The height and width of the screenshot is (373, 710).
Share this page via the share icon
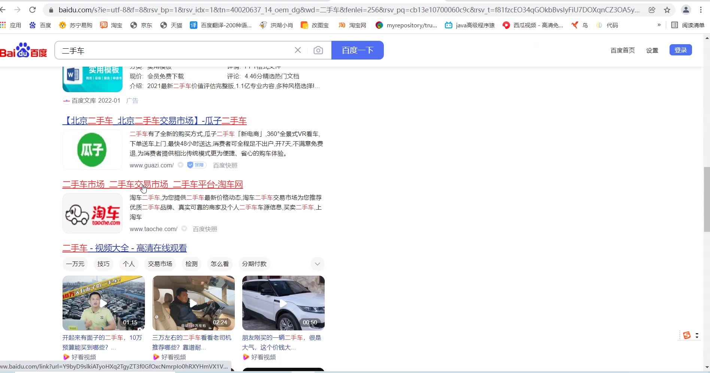[652, 10]
